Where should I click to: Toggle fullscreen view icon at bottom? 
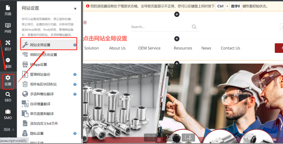[169, 138]
